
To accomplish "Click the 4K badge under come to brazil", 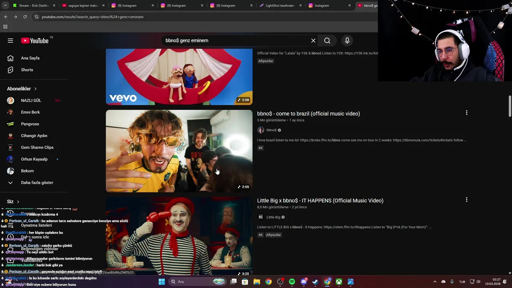I will click(x=260, y=148).
